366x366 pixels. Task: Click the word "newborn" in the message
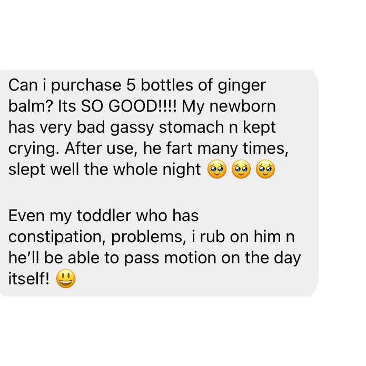243,106
